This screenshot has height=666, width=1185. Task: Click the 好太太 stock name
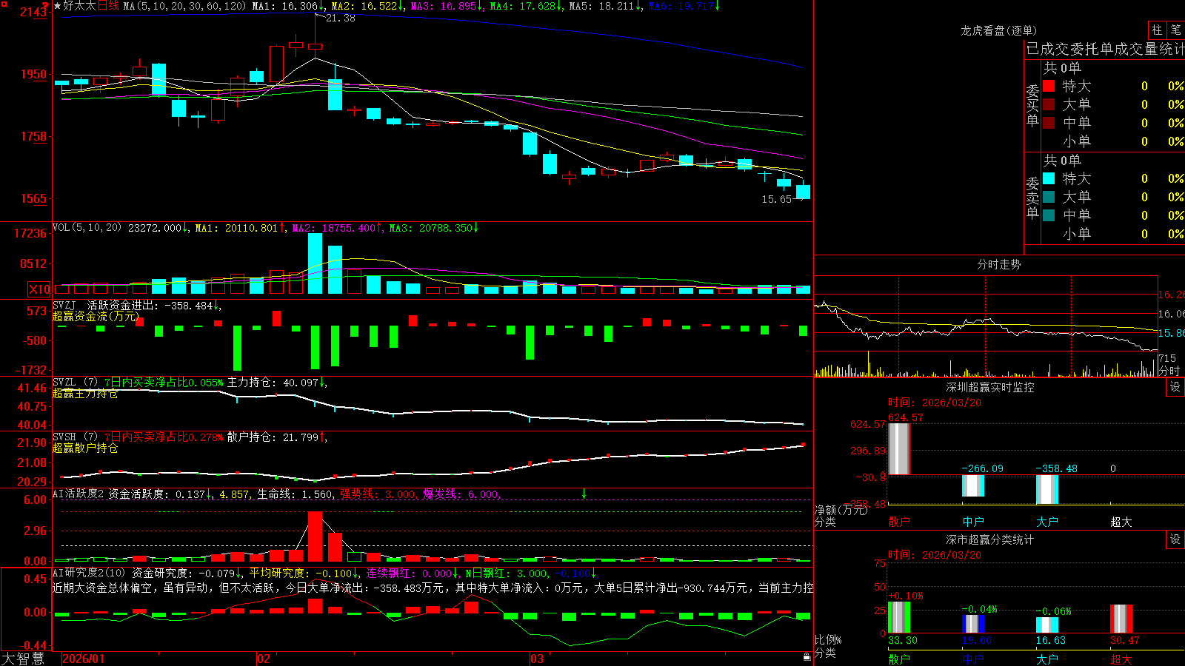[x=80, y=6]
